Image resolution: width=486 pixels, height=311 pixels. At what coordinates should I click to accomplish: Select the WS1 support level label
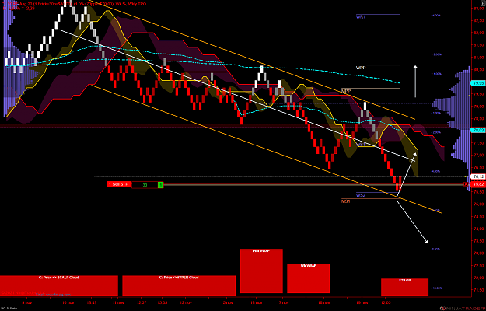[x=361, y=145]
